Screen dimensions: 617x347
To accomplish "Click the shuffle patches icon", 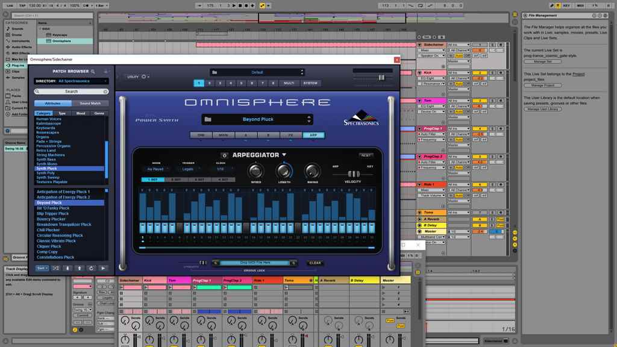I will click(x=55, y=268).
